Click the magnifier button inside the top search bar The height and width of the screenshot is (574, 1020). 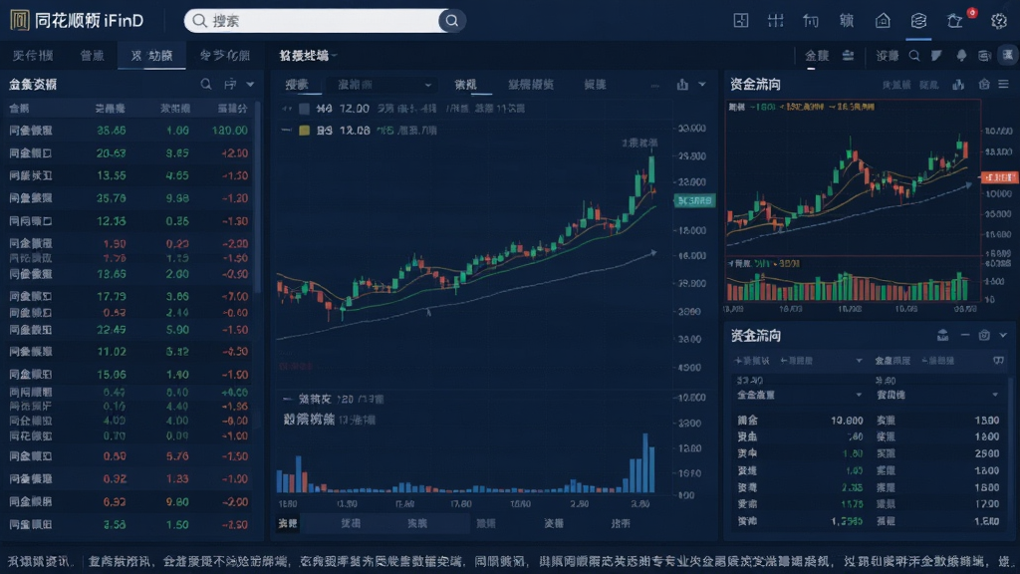451,21
